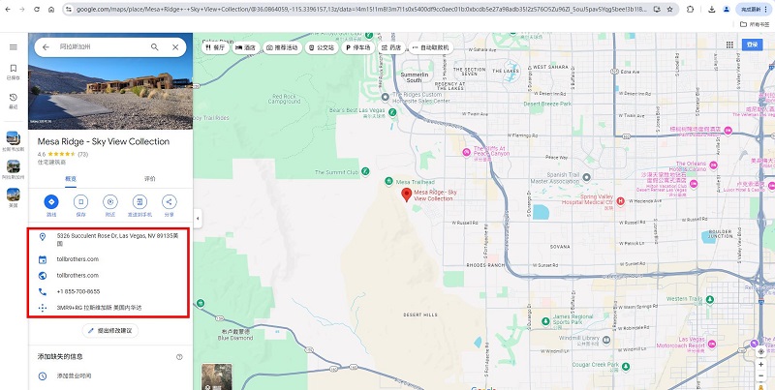Click the 附近 nearby icon
This screenshot has width=775, height=390.
tap(110, 202)
